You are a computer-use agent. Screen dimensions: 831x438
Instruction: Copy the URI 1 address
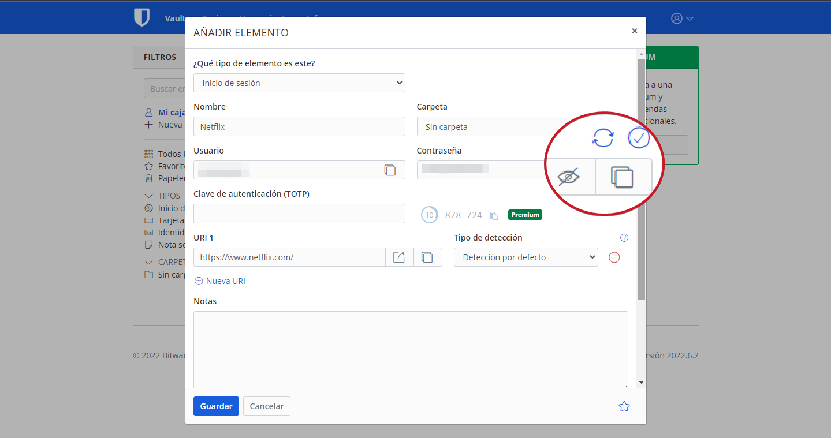tap(427, 257)
